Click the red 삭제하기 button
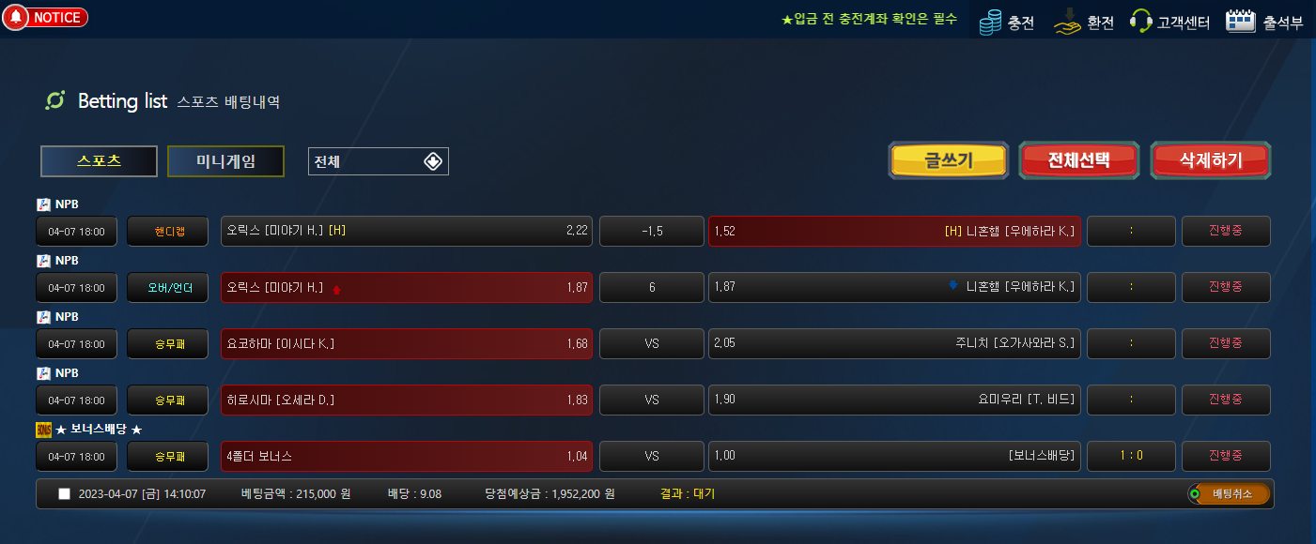 pyautogui.click(x=1211, y=160)
